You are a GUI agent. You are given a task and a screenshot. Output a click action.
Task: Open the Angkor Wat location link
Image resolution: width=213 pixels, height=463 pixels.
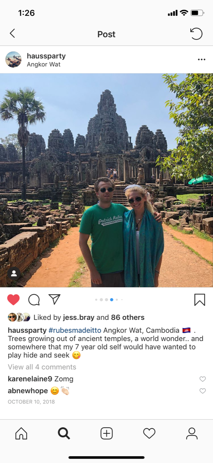(44, 64)
